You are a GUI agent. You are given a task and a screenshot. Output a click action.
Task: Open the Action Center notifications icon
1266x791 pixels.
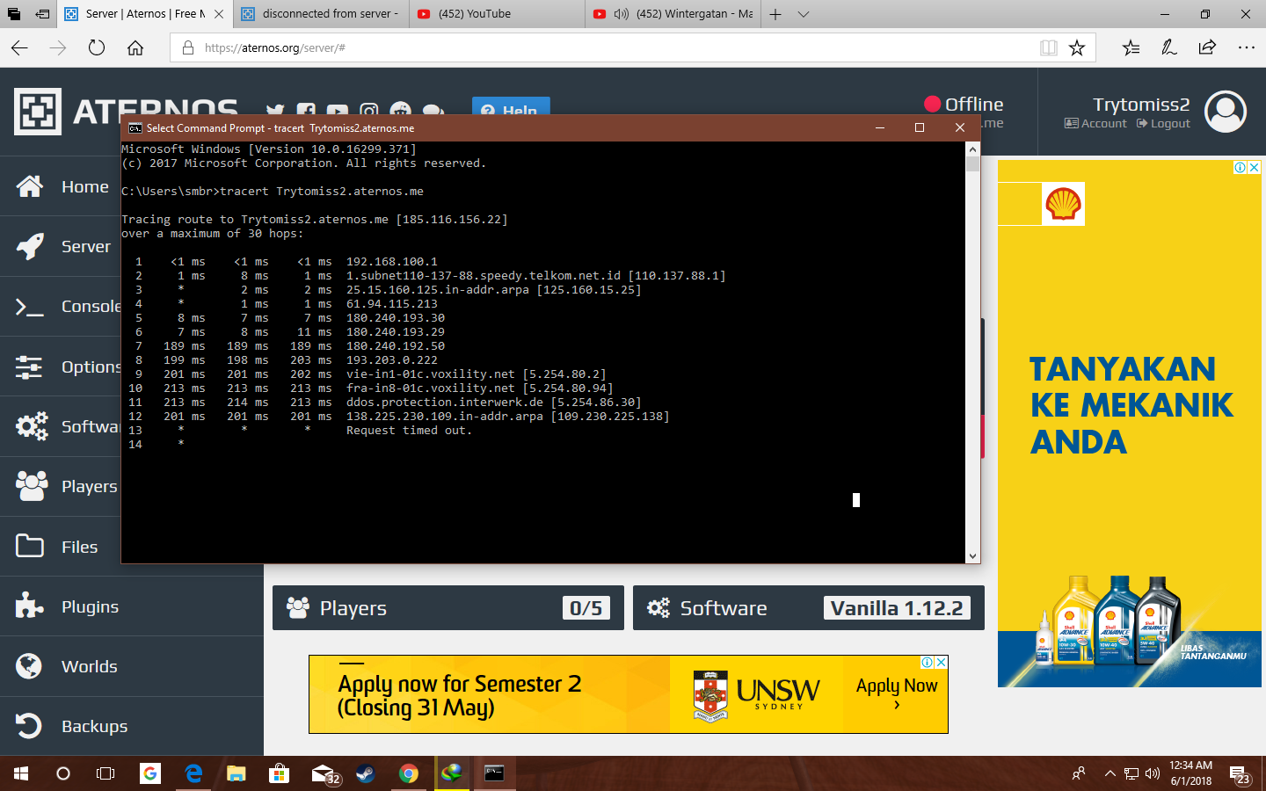(1239, 774)
